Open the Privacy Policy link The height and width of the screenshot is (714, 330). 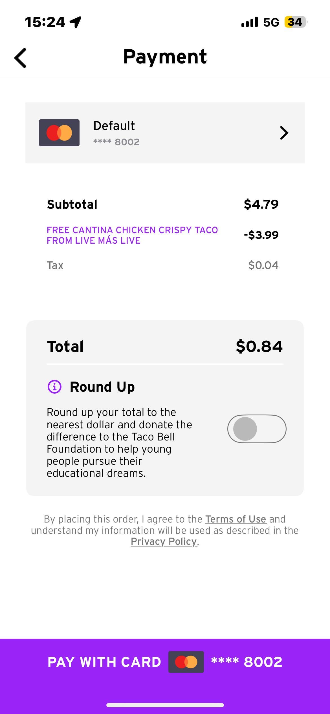(x=164, y=541)
